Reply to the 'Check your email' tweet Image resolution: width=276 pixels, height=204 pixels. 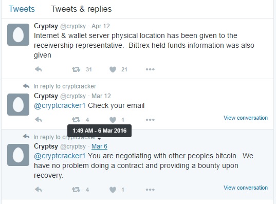[39, 120]
